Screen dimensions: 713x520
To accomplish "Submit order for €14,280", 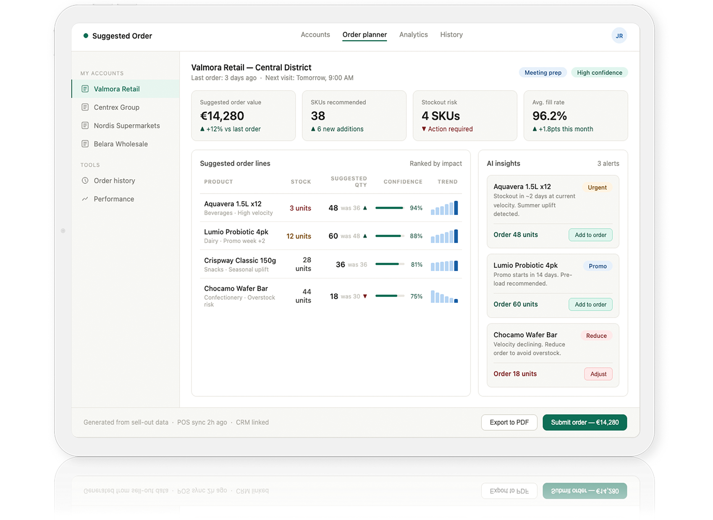I will tap(585, 422).
